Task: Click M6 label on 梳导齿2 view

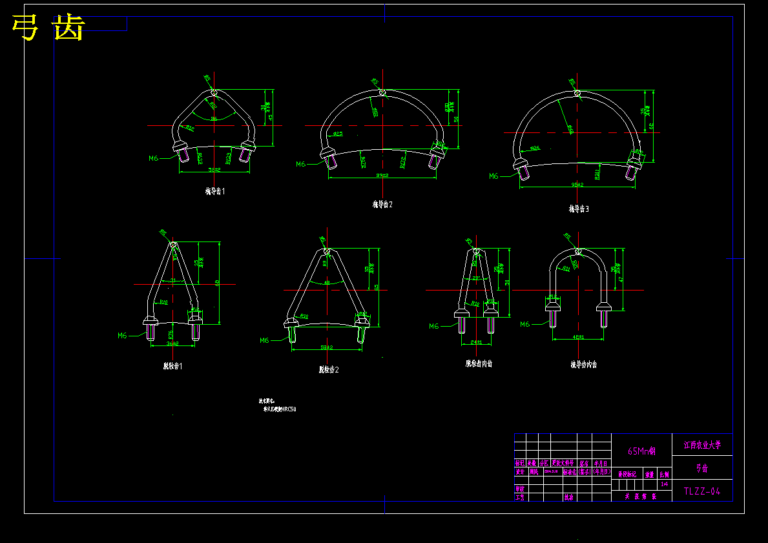Action: pyautogui.click(x=300, y=164)
